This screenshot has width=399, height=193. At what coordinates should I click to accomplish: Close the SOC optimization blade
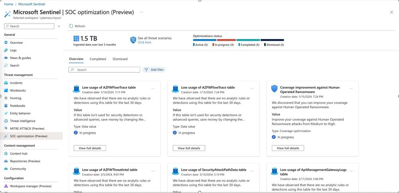[x=392, y=12]
